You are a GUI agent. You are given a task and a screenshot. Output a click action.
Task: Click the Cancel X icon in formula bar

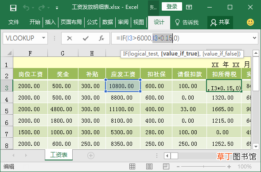pos(70,38)
